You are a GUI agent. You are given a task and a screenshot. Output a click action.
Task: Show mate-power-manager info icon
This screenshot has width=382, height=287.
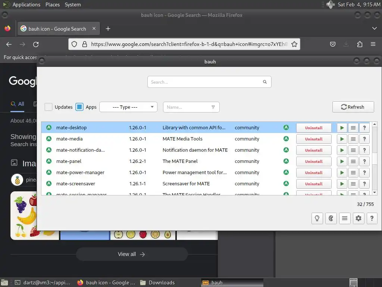coord(364,173)
